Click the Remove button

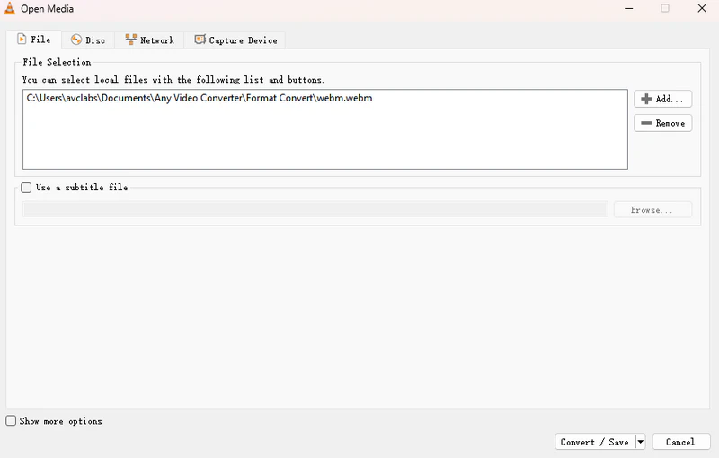pyautogui.click(x=662, y=123)
